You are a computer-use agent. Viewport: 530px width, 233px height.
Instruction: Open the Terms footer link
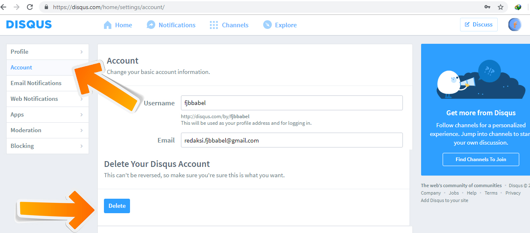point(491,193)
